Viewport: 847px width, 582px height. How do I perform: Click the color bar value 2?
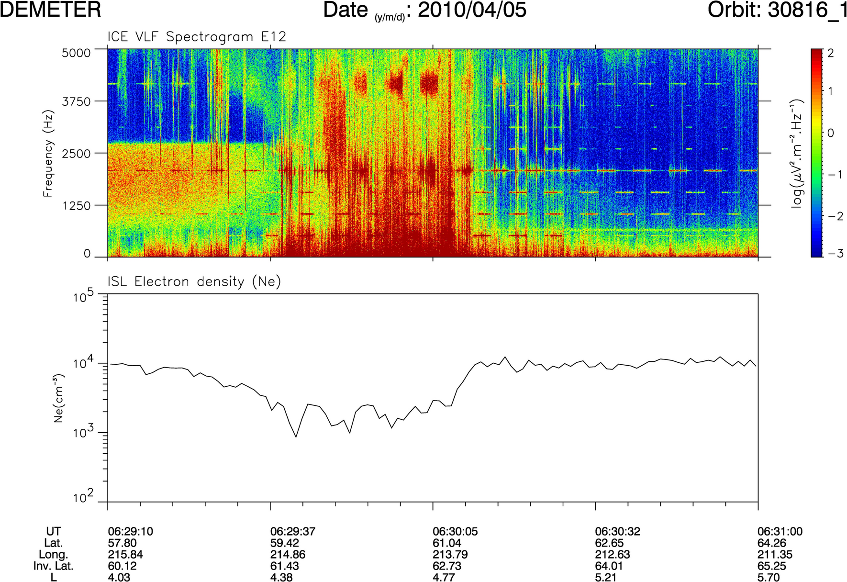pos(830,53)
